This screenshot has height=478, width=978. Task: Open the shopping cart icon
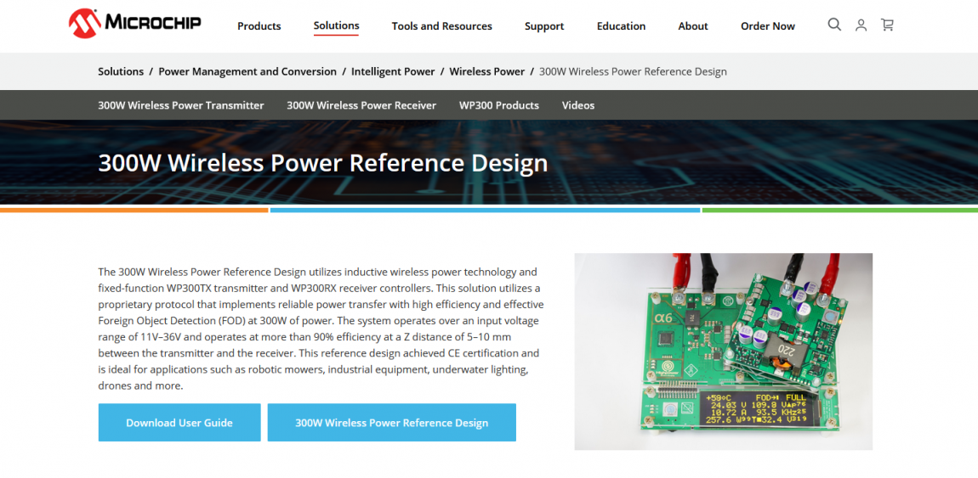coord(887,25)
